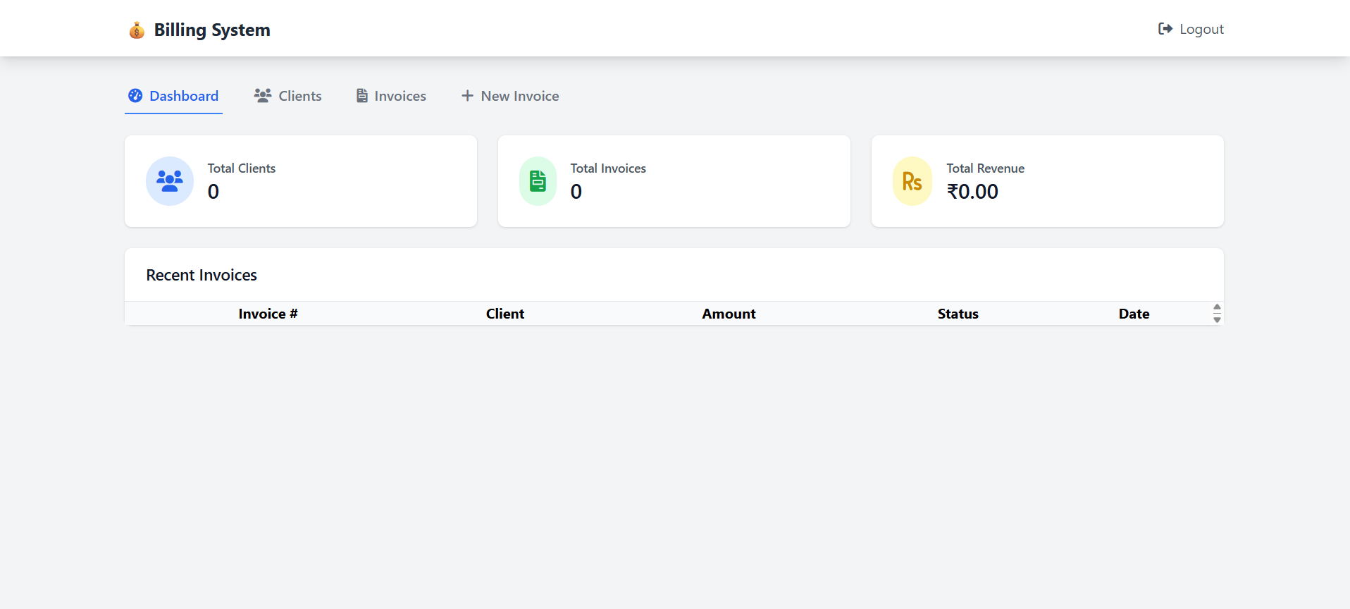Click the document icon beside Invoices tab
This screenshot has width=1350, height=609.
[362, 96]
